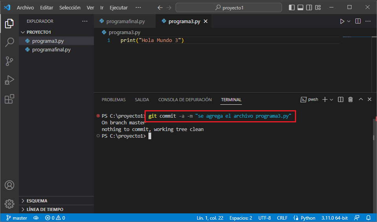The width and height of the screenshot is (377, 222).
Task: Select programa3.py in the explorer tree
Action: 56,41
